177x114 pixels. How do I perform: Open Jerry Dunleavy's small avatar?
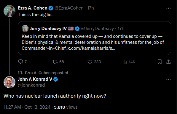(x=25, y=29)
